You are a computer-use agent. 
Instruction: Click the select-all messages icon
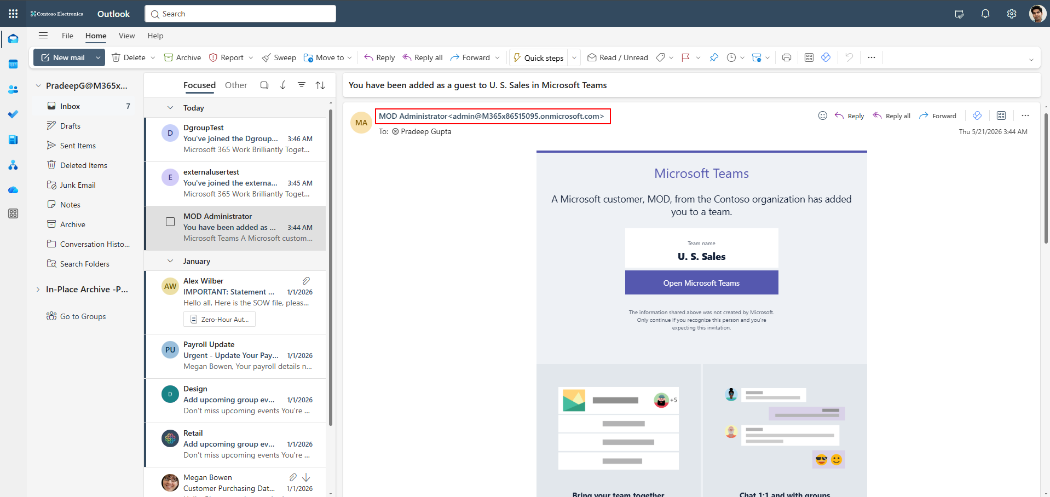264,85
